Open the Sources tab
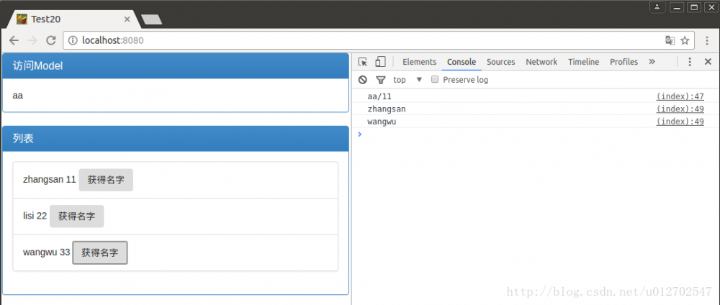Viewport: 720px width, 305px height. click(500, 62)
